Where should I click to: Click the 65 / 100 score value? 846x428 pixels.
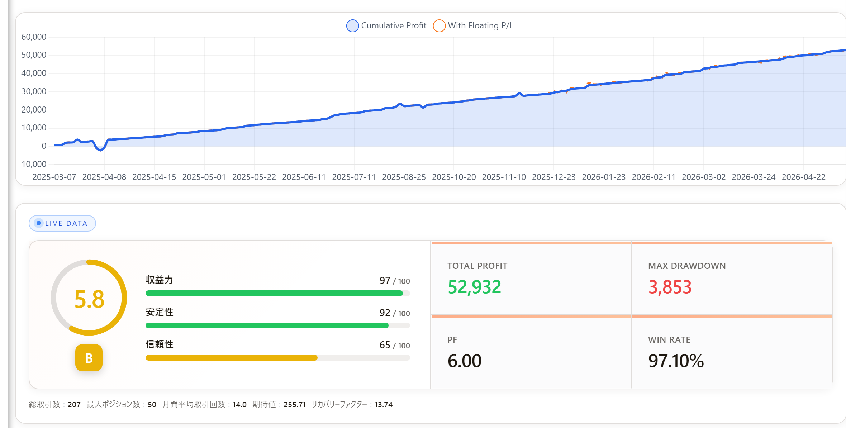(x=395, y=345)
